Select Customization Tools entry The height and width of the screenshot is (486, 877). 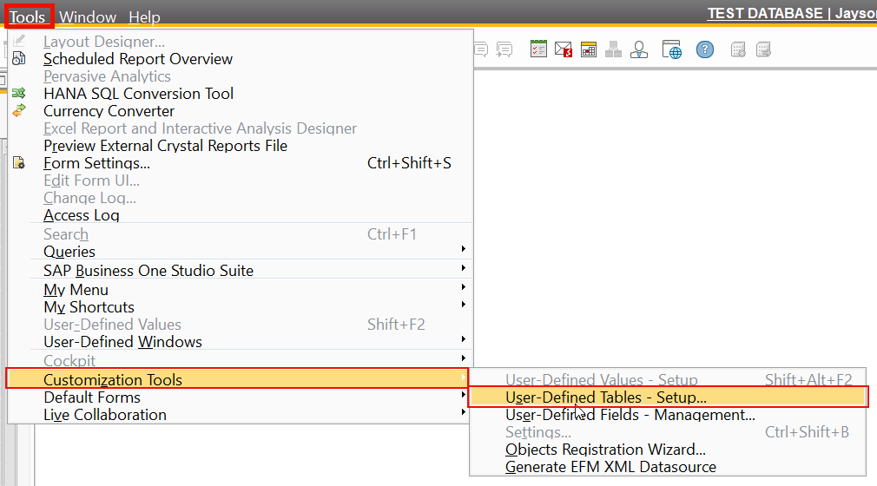pyautogui.click(x=237, y=380)
